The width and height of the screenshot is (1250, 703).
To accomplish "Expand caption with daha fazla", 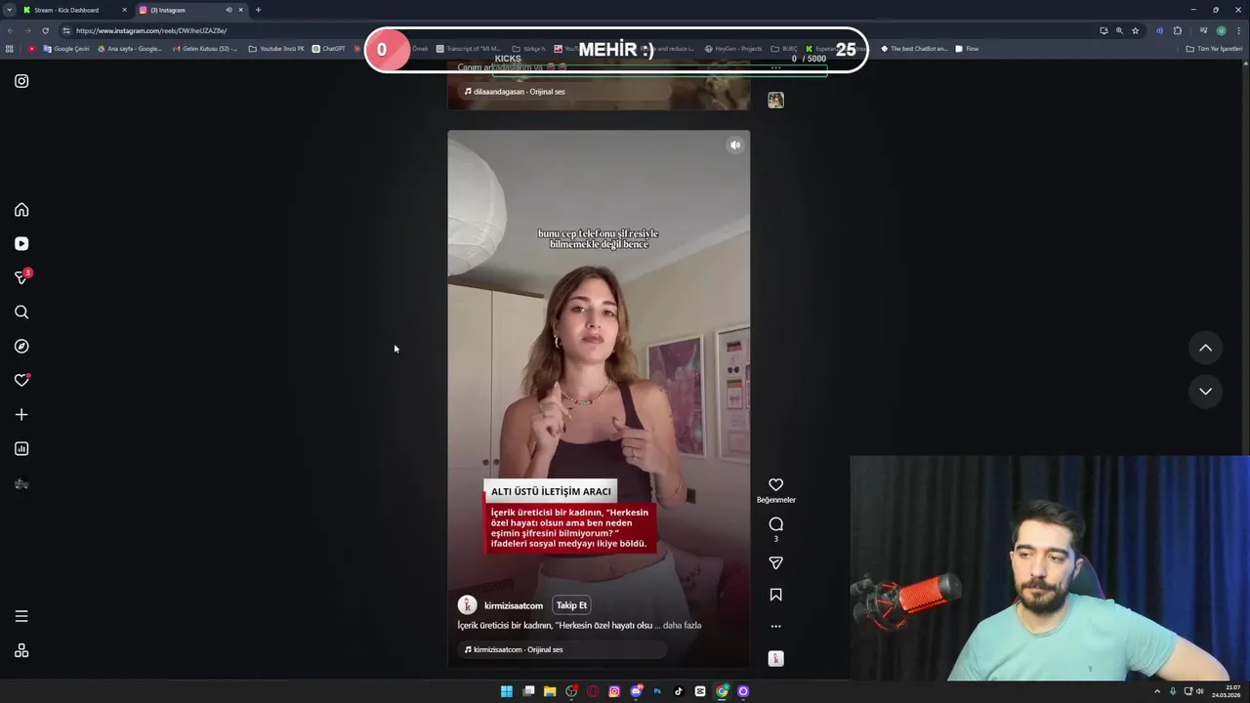I will [x=682, y=626].
